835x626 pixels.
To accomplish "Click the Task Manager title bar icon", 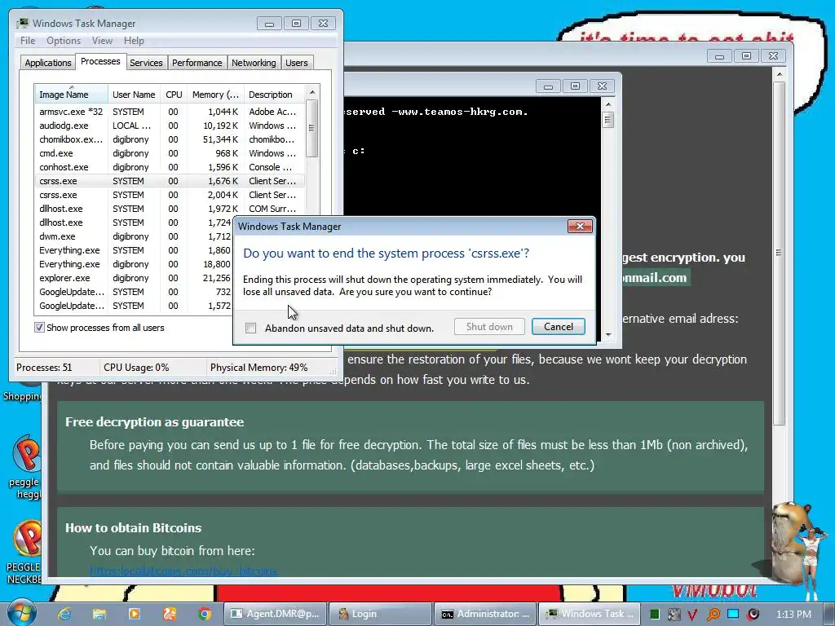I will click(22, 23).
